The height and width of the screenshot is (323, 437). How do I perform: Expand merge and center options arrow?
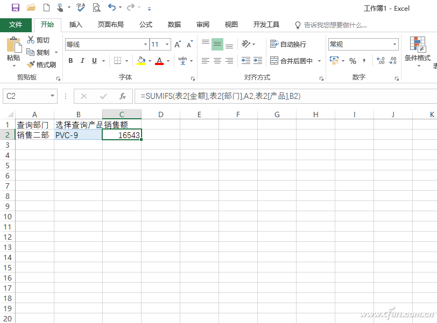coord(319,61)
